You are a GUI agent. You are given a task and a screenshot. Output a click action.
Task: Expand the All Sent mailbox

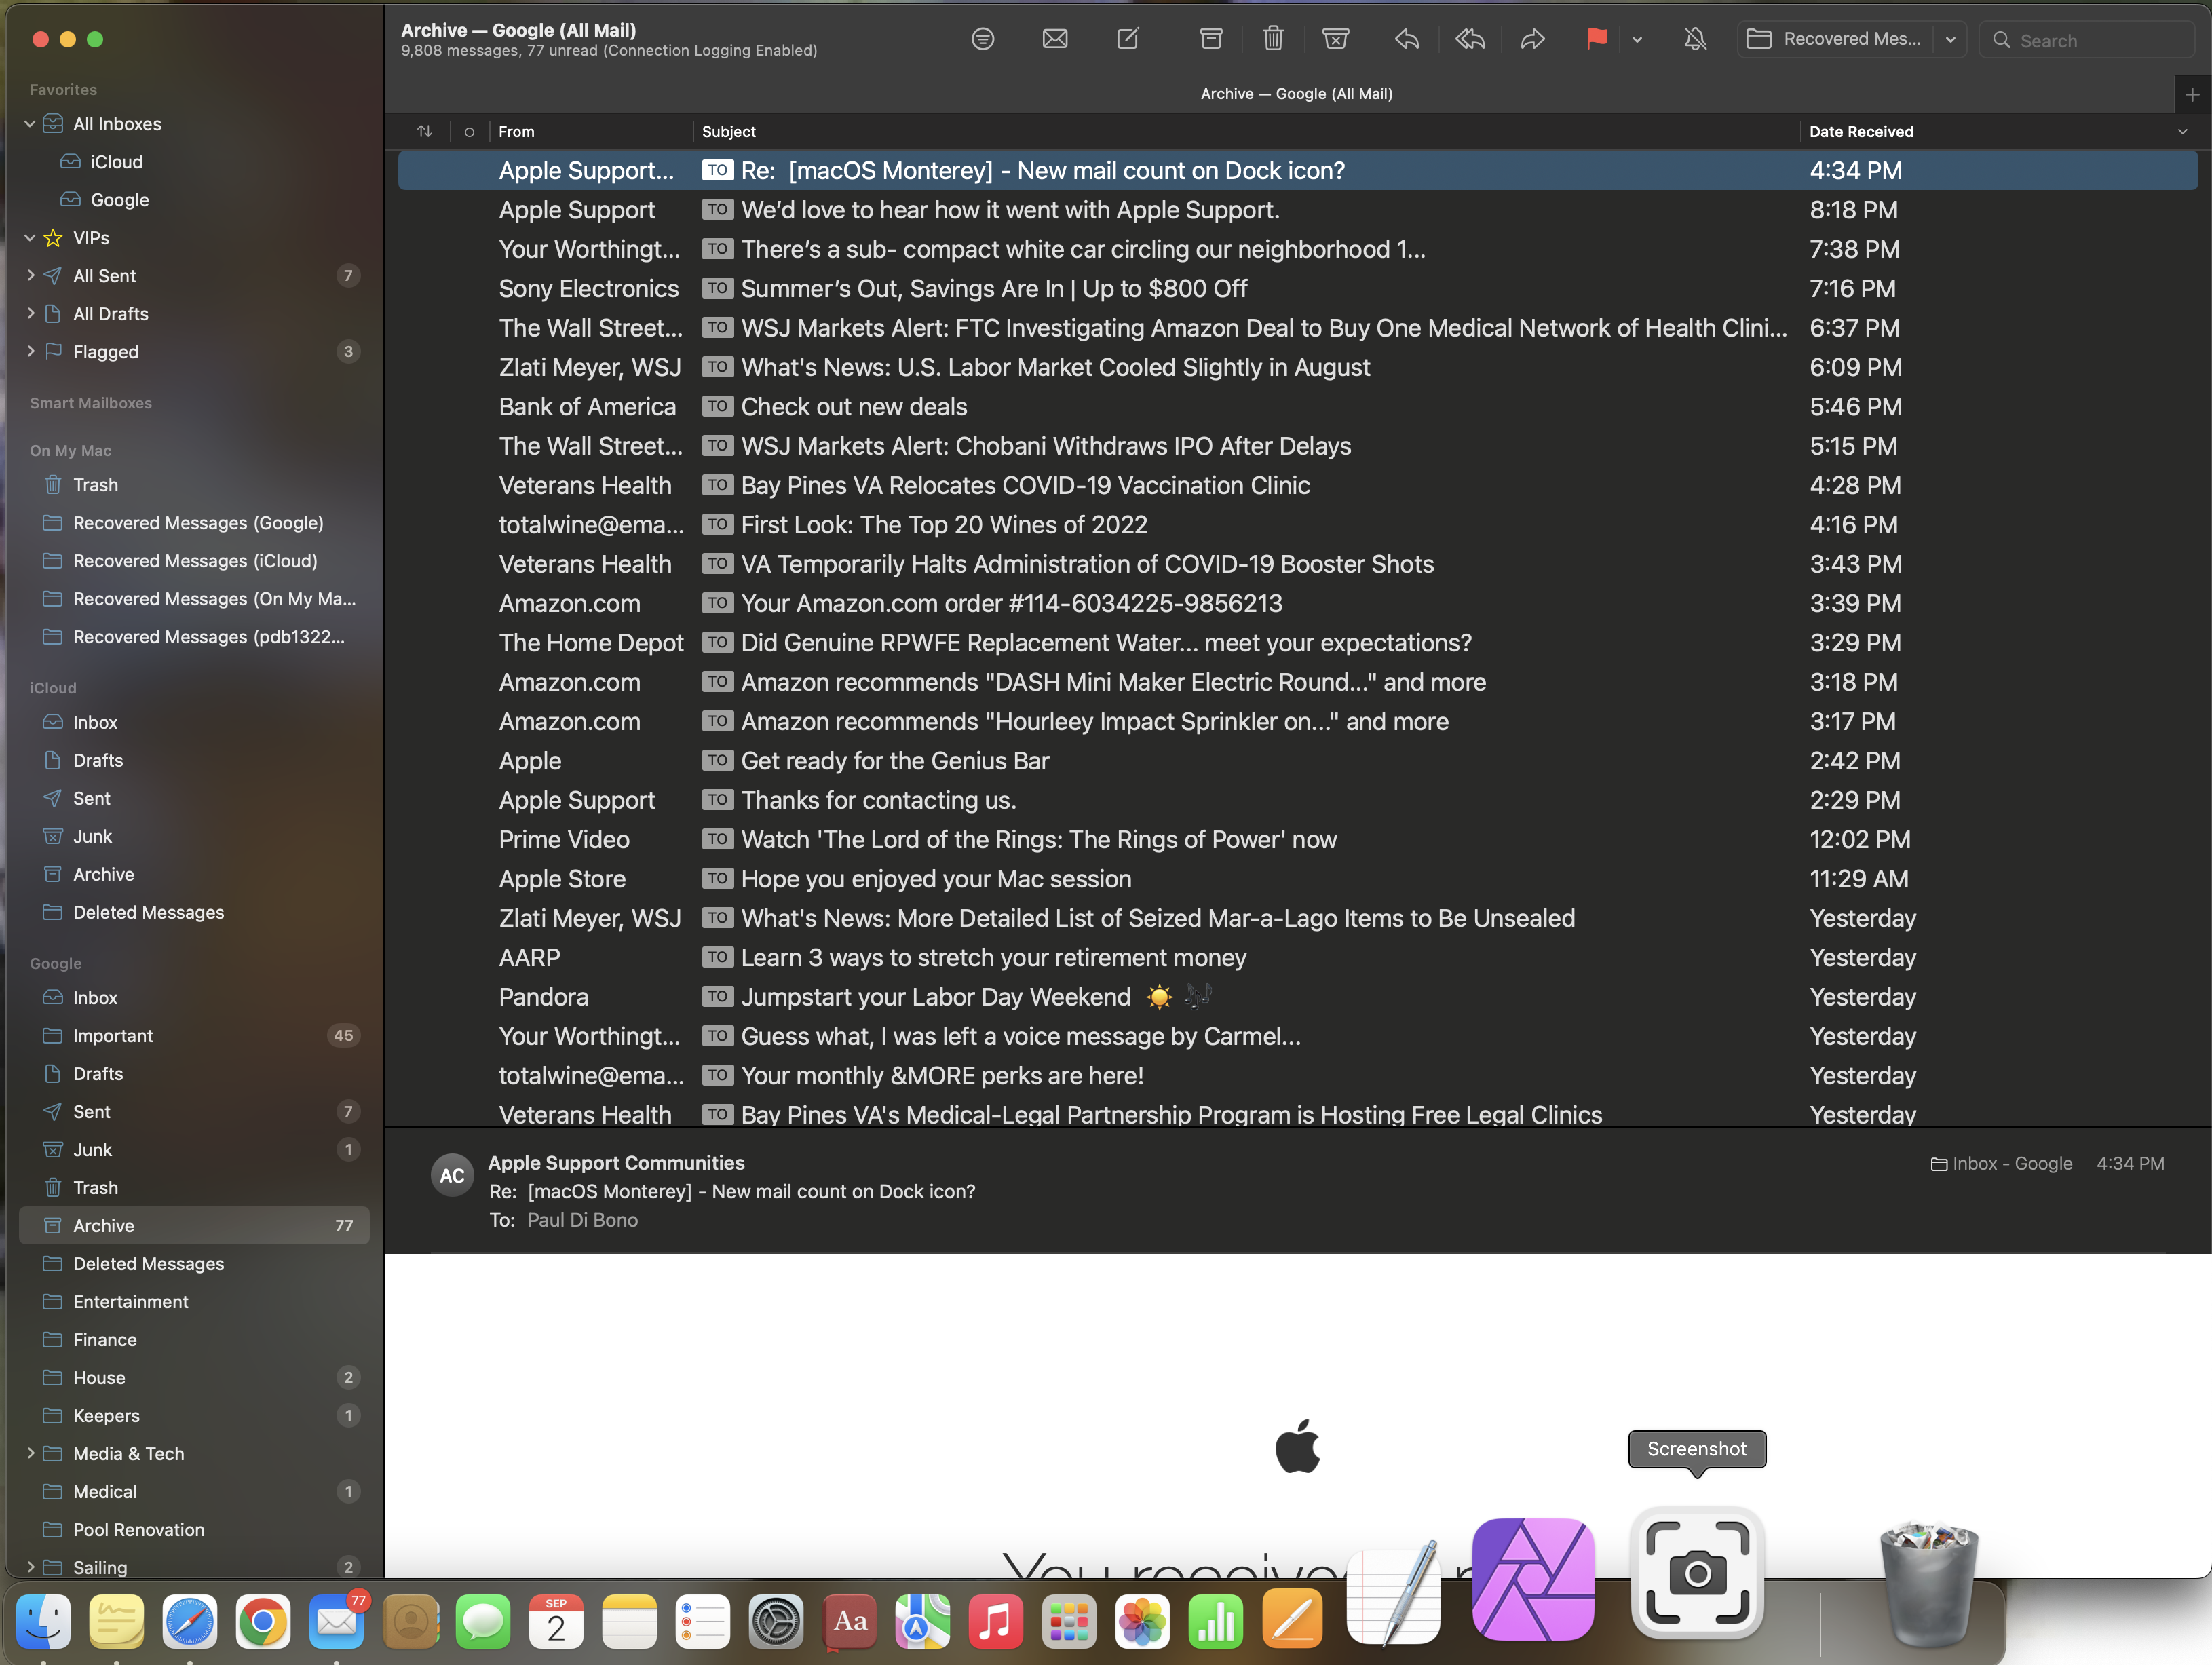point(30,275)
